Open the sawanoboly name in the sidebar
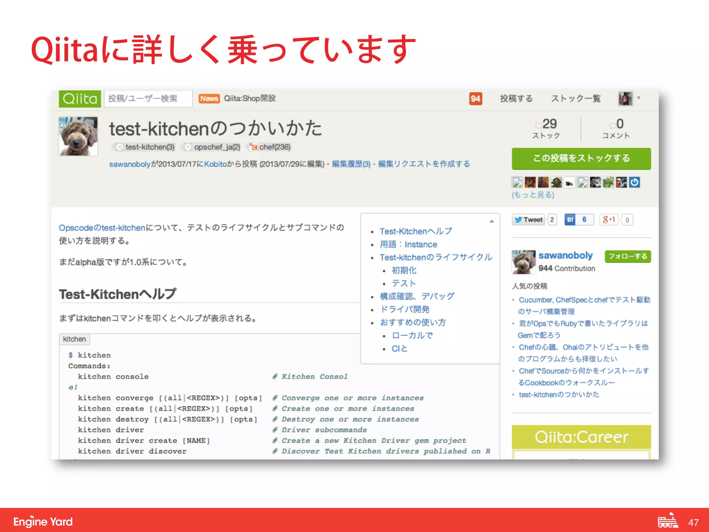Image resolution: width=709 pixels, height=532 pixels. [x=566, y=256]
